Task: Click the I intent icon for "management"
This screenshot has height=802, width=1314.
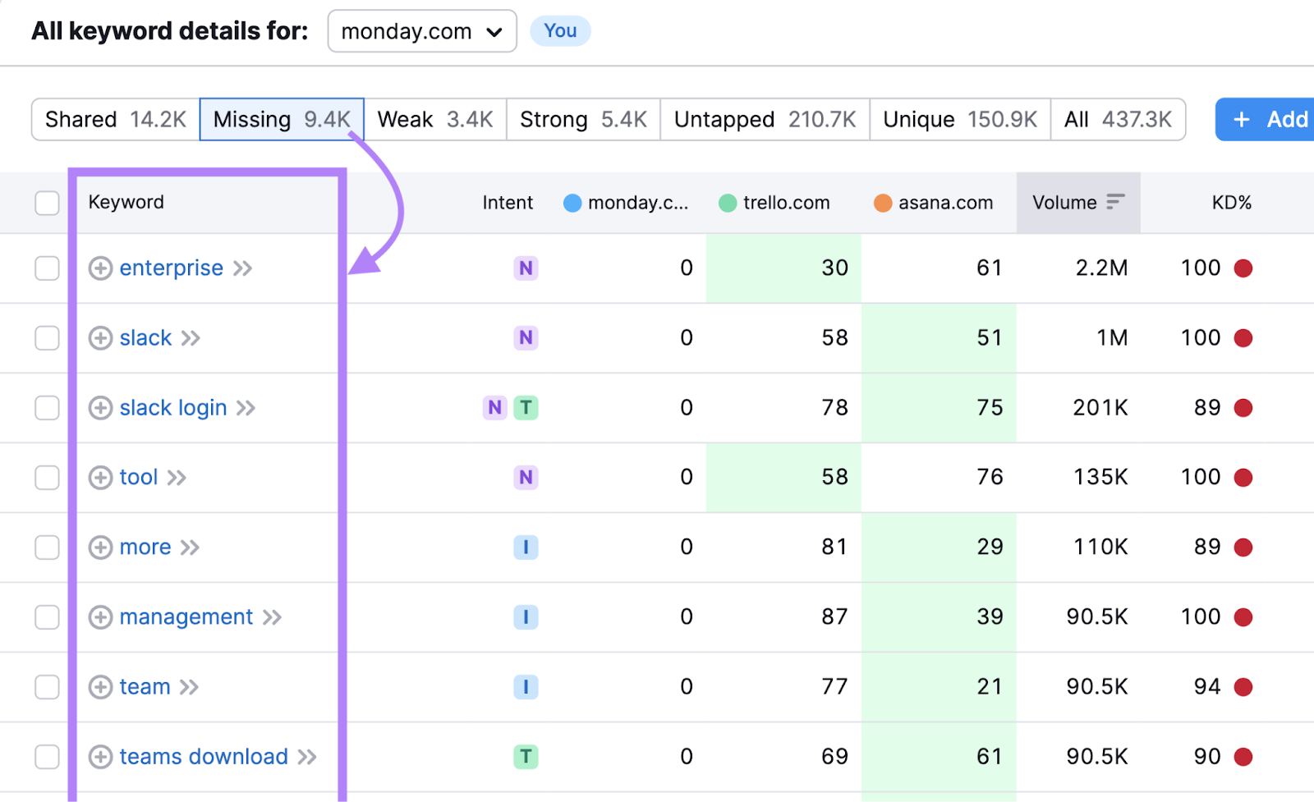Action: point(526,616)
